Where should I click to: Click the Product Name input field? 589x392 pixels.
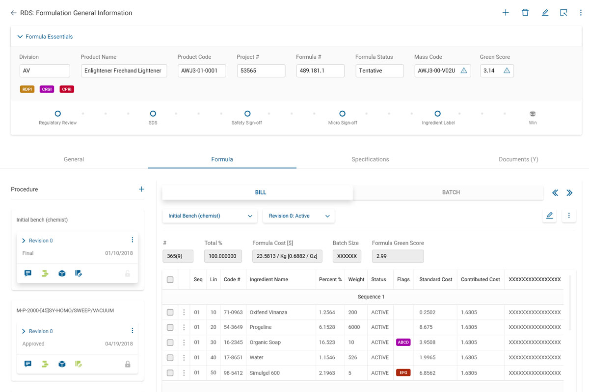(x=124, y=71)
